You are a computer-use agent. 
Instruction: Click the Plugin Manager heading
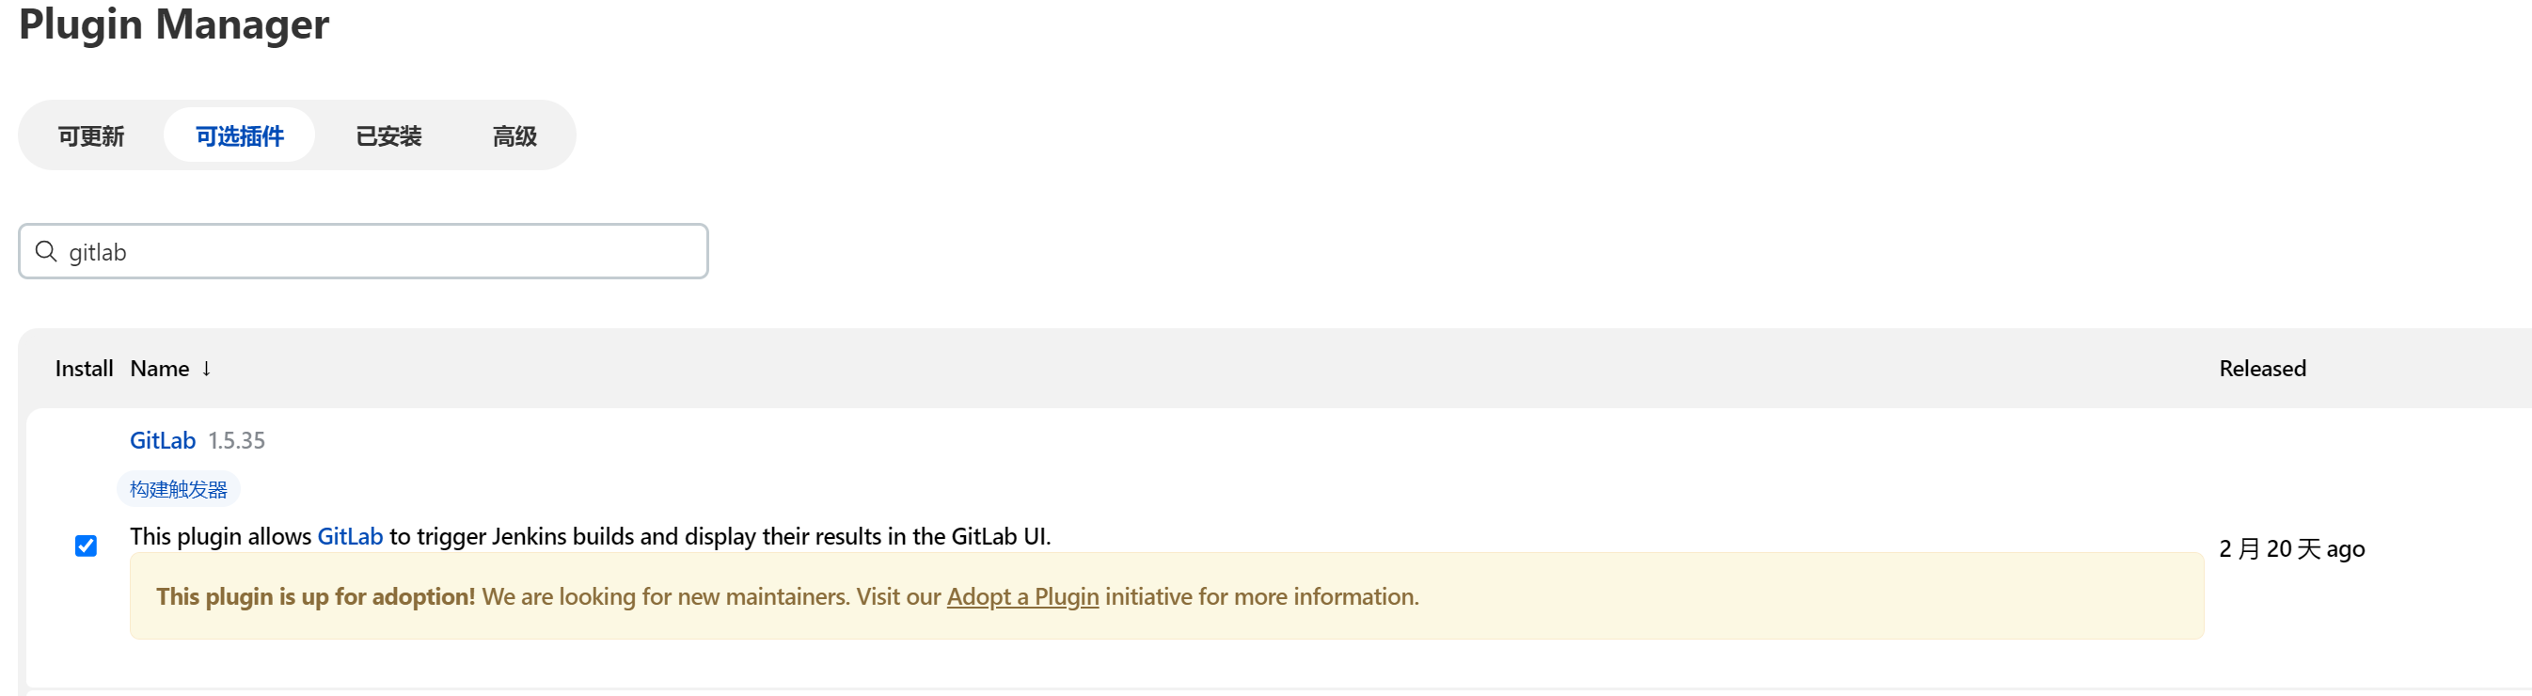coord(174,24)
